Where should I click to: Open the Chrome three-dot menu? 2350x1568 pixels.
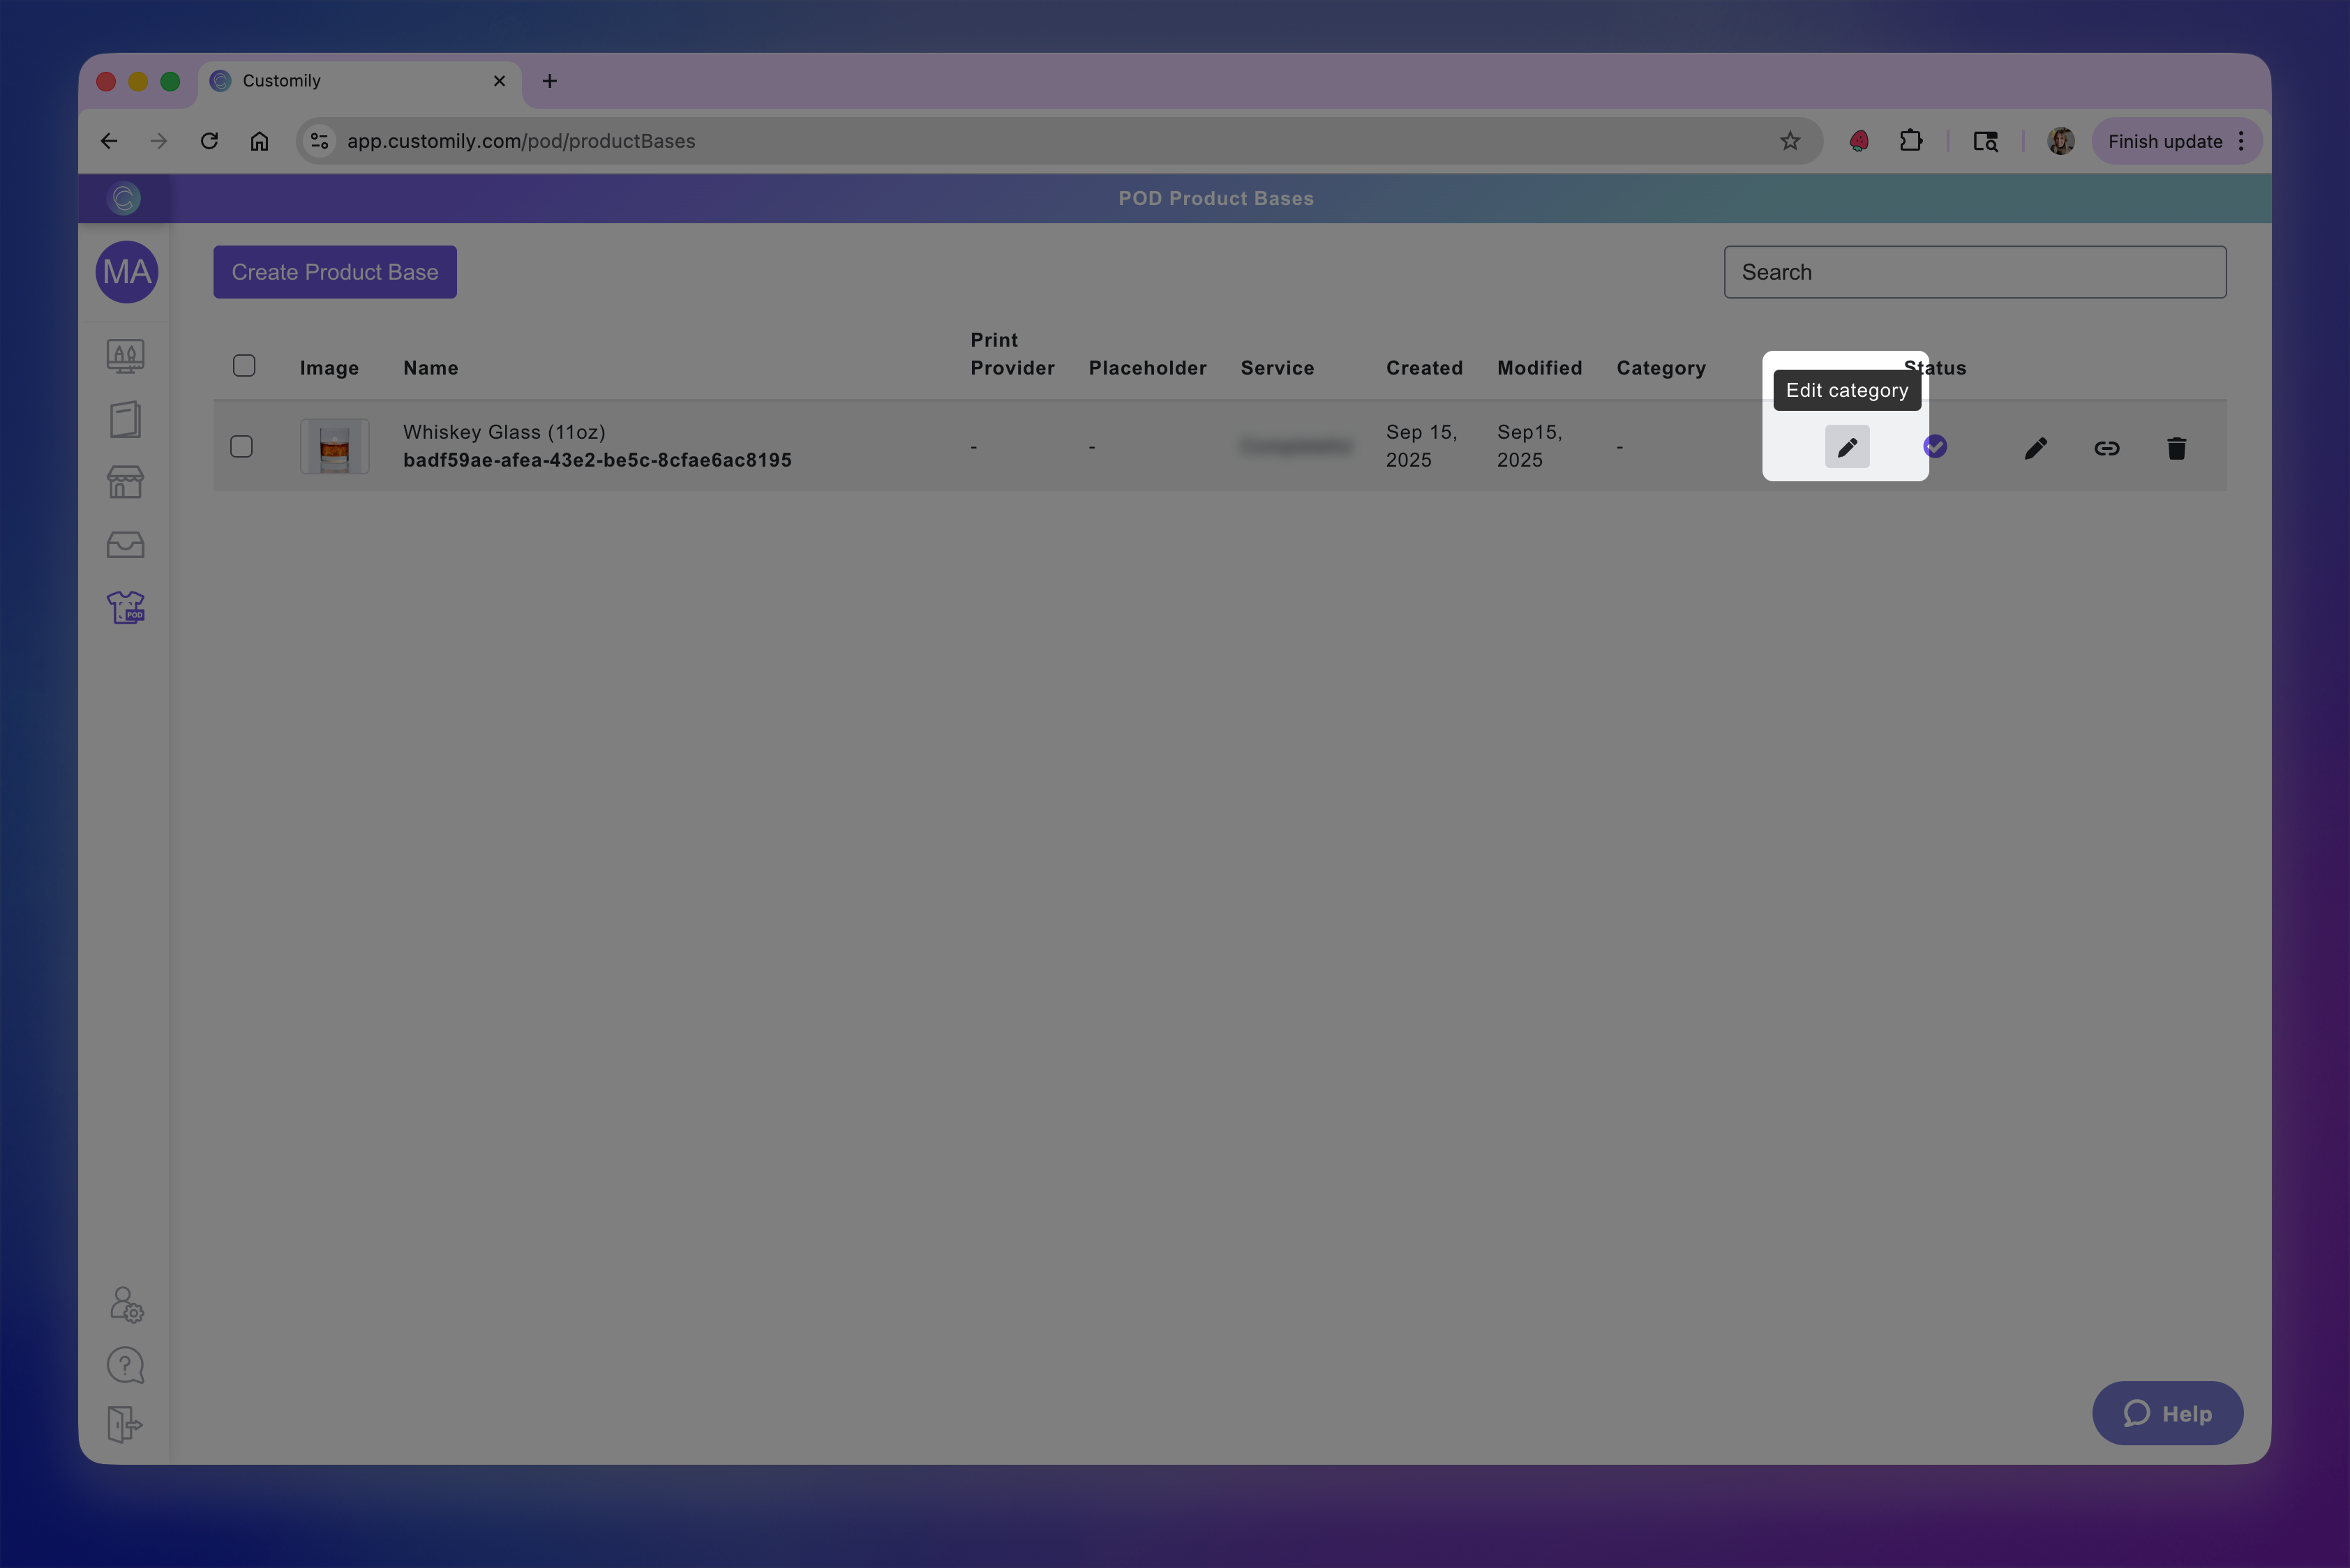[x=2241, y=141]
